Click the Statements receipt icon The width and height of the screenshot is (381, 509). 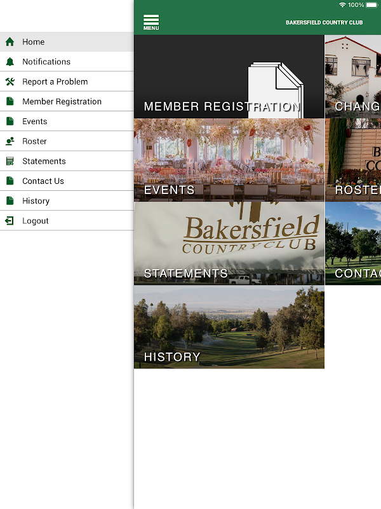(x=10, y=161)
